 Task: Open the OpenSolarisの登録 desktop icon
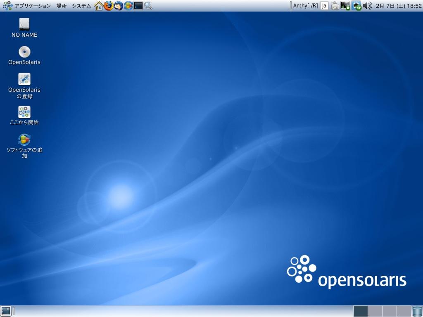pyautogui.click(x=24, y=86)
